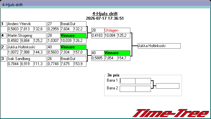This screenshot has width=211, height=119.
Task: Select the green Vinnare cell for number 28
Action: click(73, 35)
